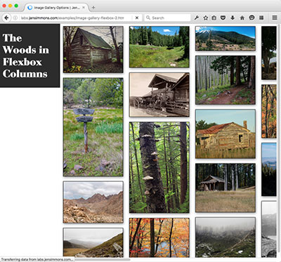This screenshot has width=281, height=262.
Task: Close the Image Gallery Options tab
Action: point(84,8)
